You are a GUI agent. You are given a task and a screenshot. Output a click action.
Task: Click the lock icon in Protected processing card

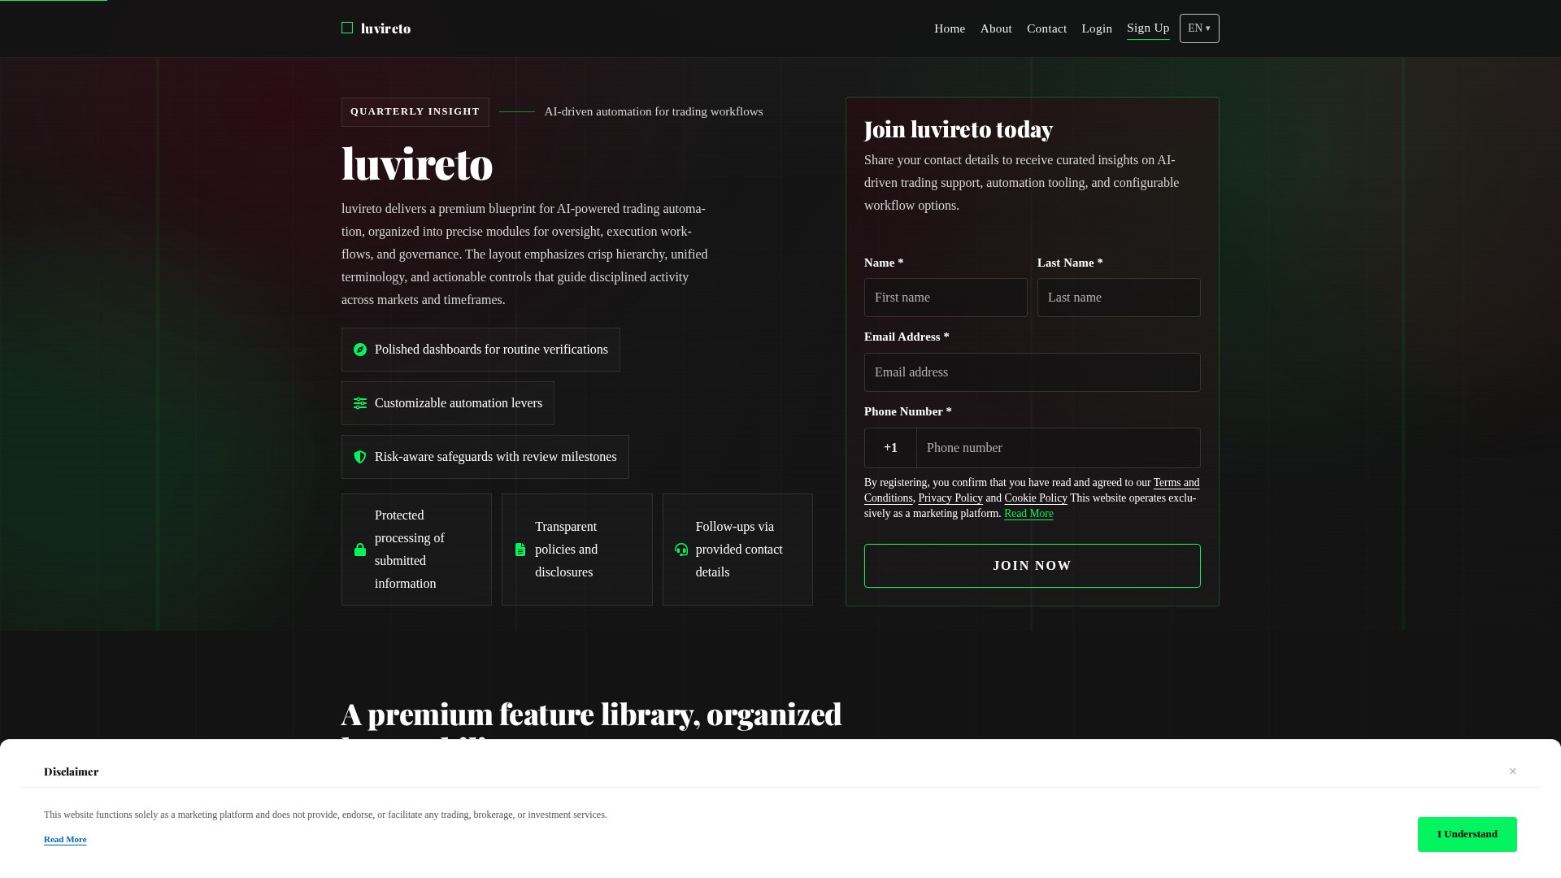click(360, 550)
